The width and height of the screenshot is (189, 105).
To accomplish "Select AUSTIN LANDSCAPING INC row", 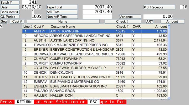I will point(95,40).
